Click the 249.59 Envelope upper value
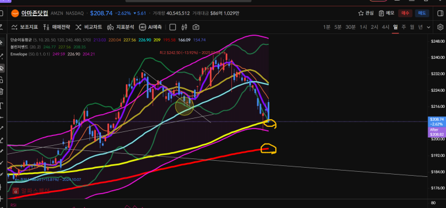446x208 pixels. [59, 54]
